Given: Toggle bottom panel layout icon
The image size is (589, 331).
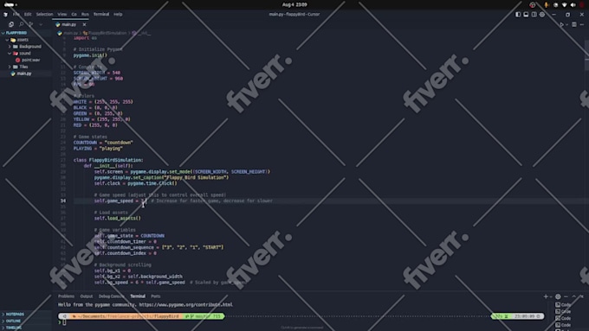Looking at the screenshot, I should point(526,14).
